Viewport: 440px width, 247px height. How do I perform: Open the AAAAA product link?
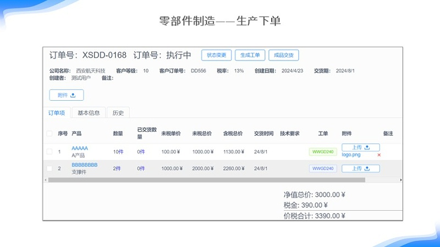point(80,149)
